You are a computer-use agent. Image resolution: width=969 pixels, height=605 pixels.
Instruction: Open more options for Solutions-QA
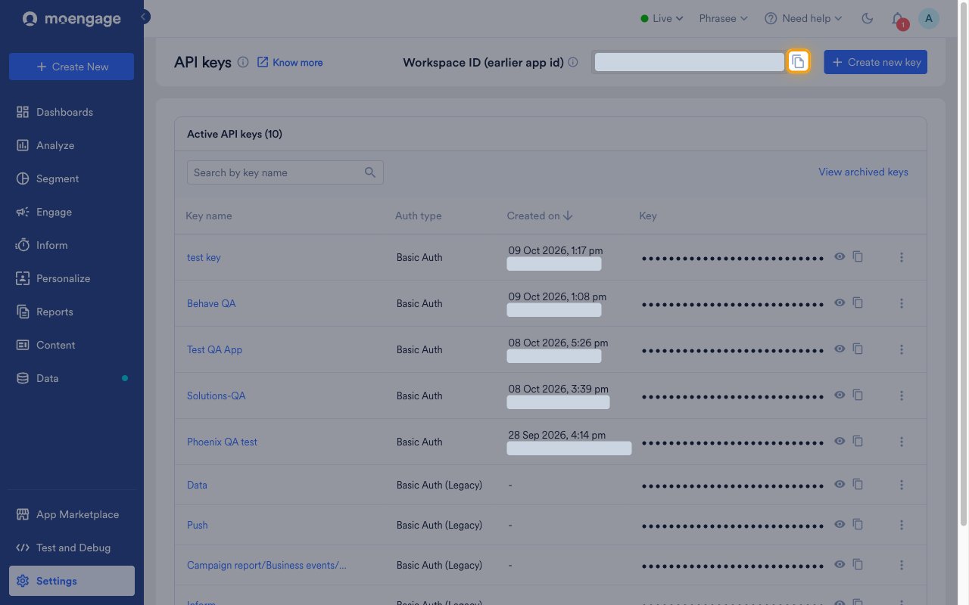tap(902, 396)
